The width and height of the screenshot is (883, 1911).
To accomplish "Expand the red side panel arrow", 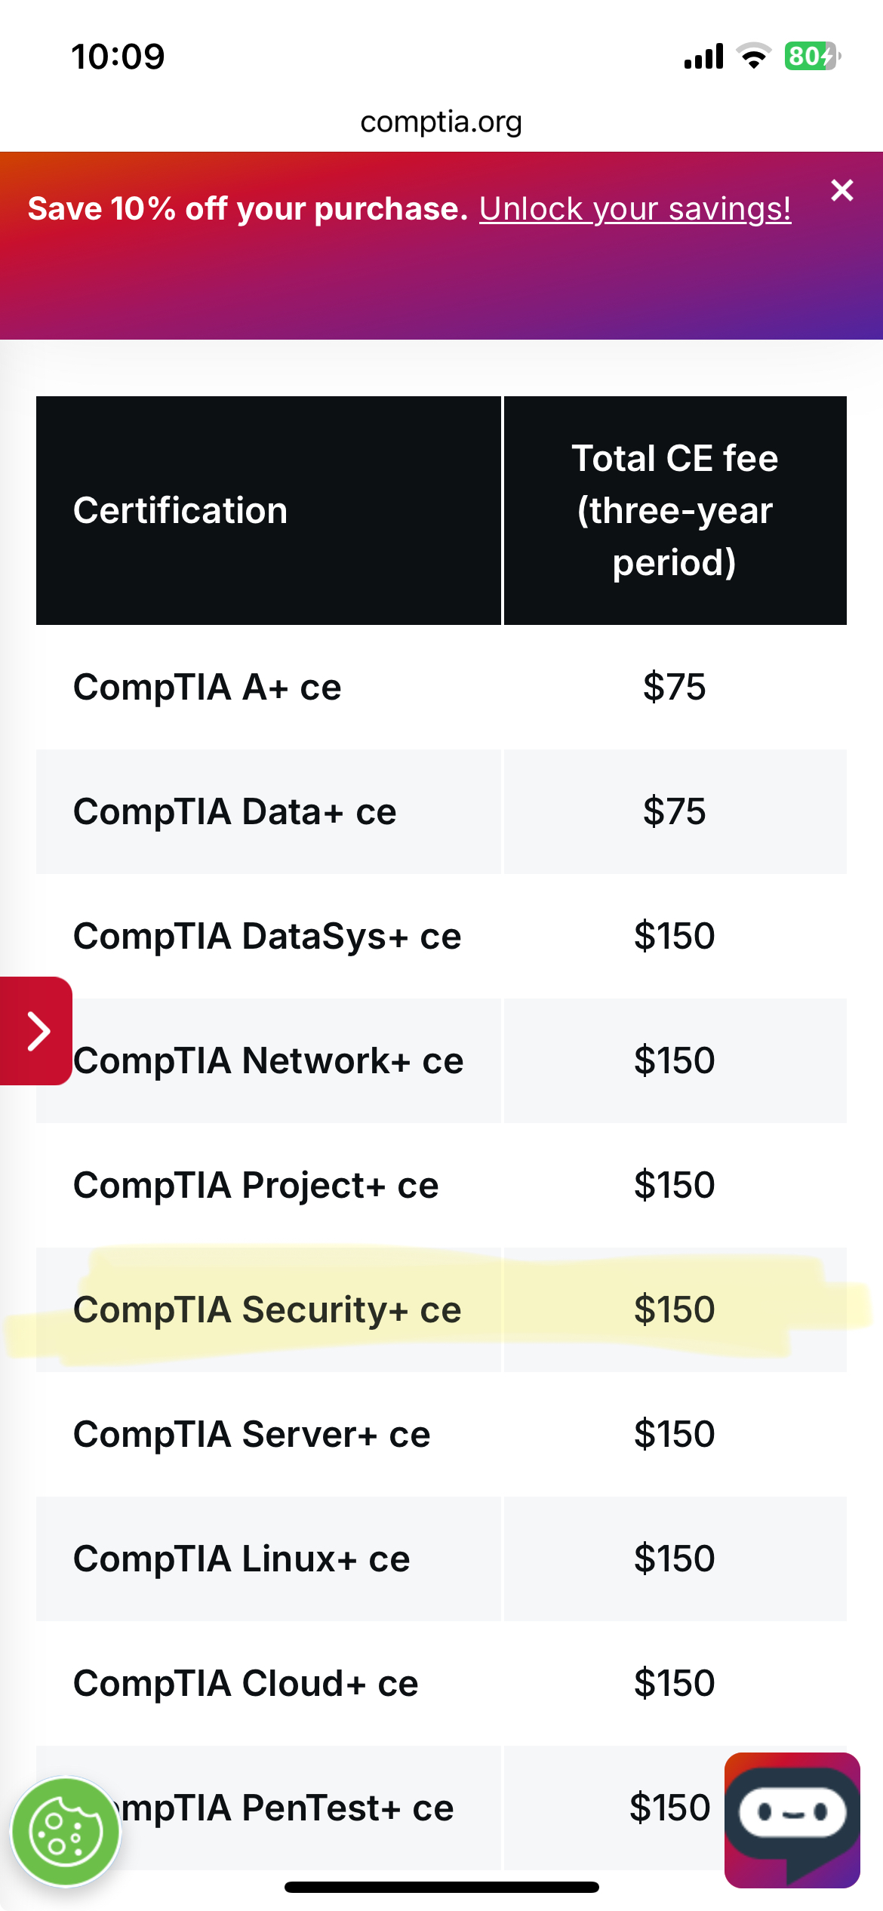I will 36,1031.
